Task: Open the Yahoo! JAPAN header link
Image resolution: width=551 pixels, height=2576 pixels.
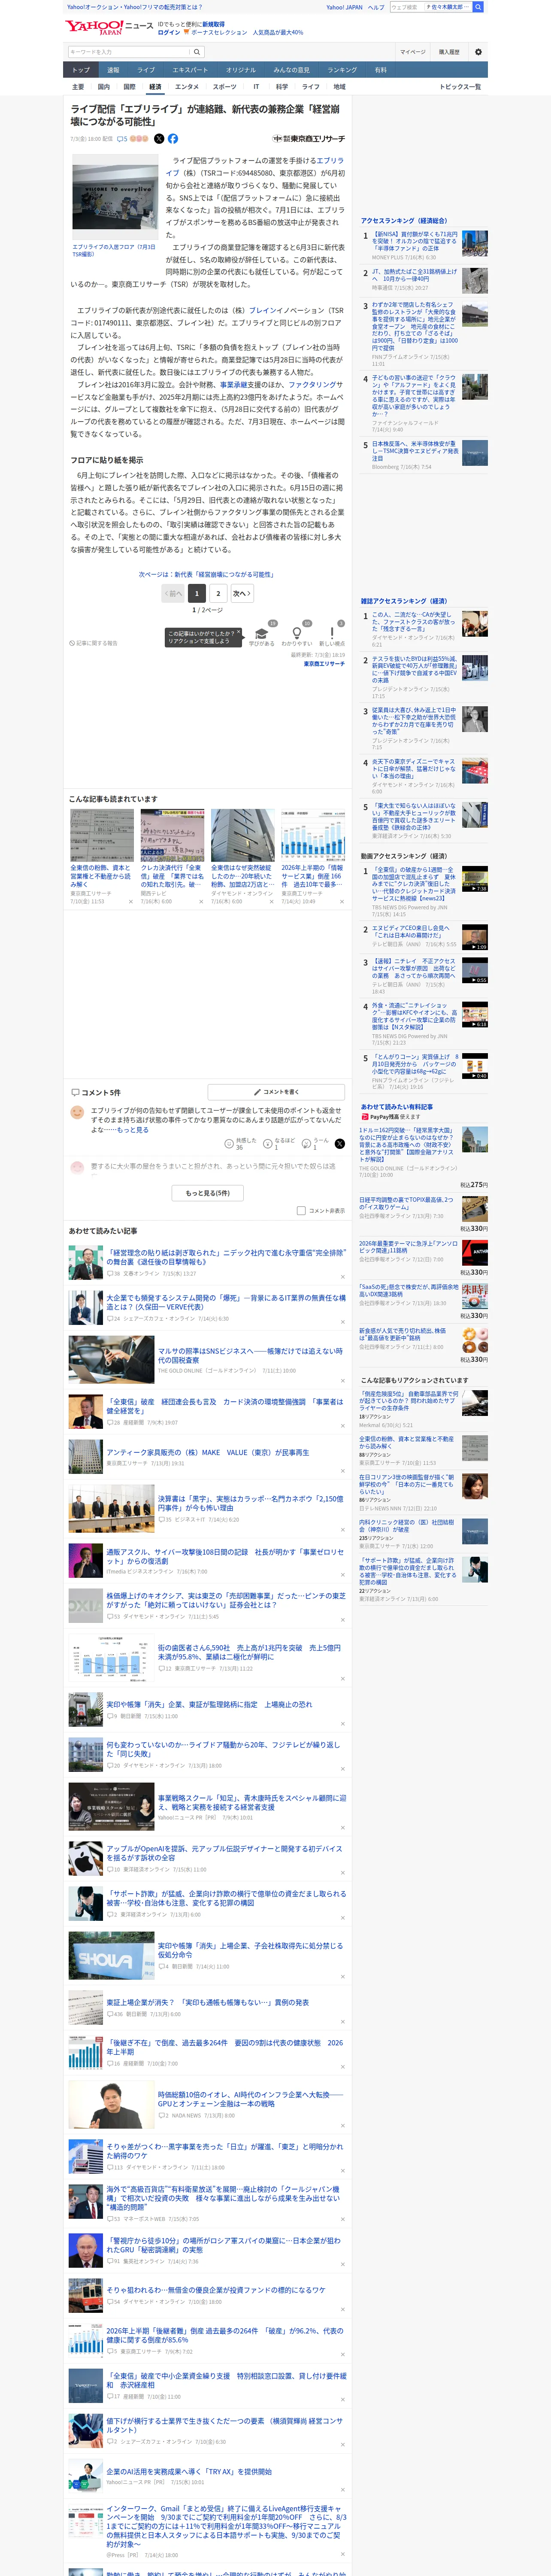Action: click(344, 7)
